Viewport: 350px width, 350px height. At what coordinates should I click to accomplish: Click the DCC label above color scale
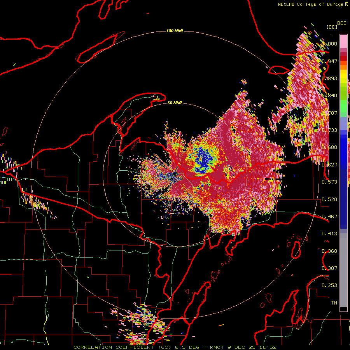(341, 23)
